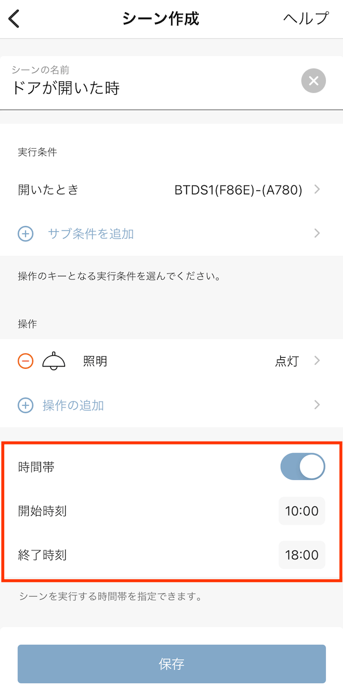Open the 開いたとき condition chevron

click(x=317, y=190)
